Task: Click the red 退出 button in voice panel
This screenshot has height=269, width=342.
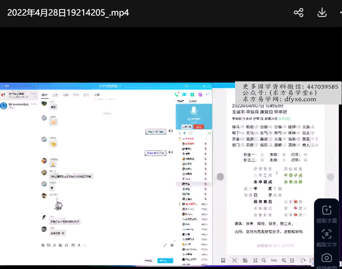Action: tap(199, 127)
